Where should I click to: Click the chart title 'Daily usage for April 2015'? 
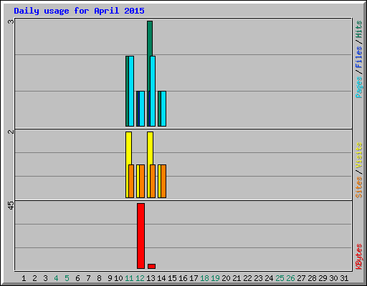79,11
